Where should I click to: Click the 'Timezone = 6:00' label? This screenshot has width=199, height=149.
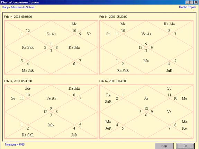[x=15, y=144]
